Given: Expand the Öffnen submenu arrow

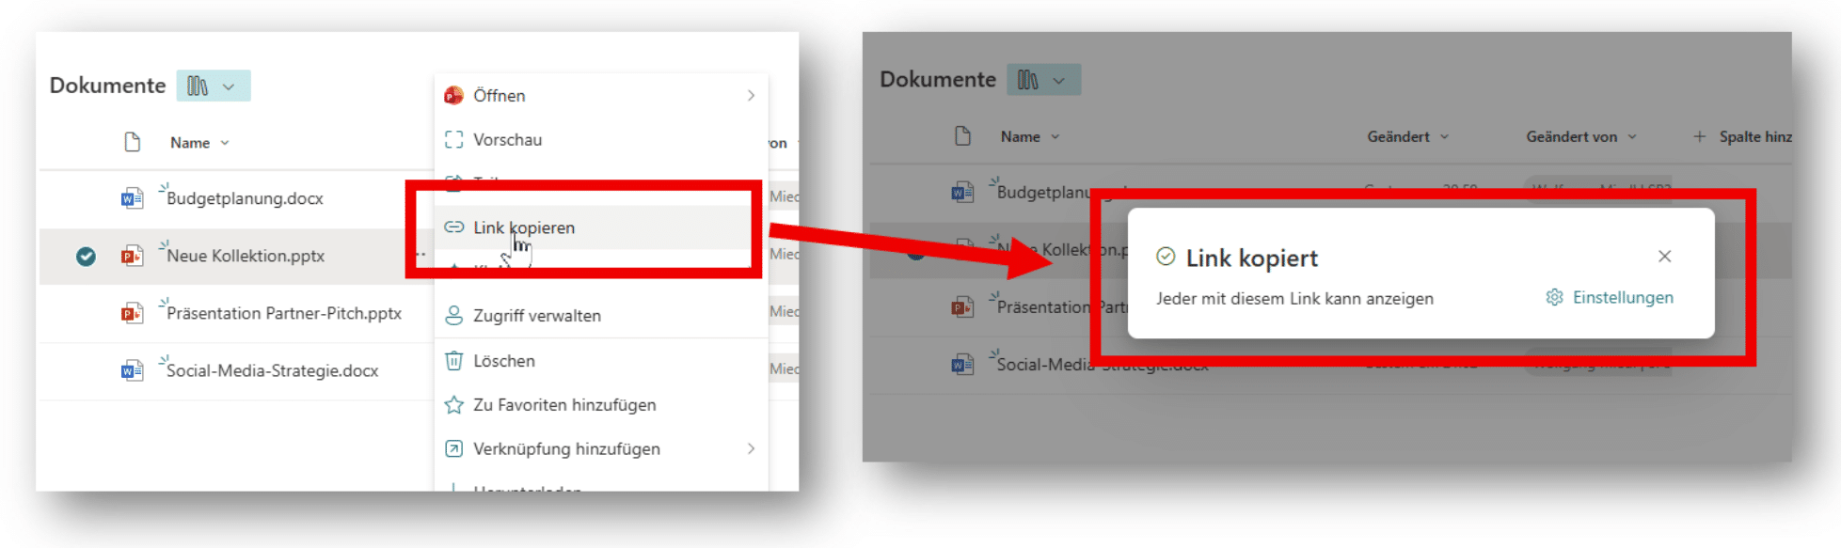Looking at the screenshot, I should point(751,95).
